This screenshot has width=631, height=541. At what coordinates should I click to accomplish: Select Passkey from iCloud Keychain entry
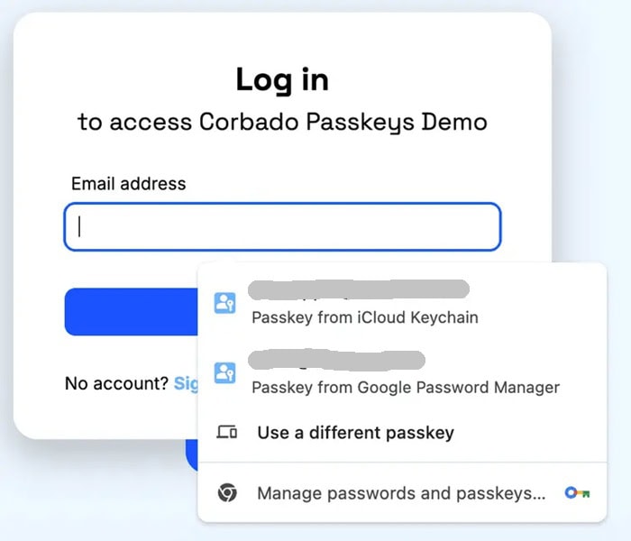pyautogui.click(x=402, y=303)
